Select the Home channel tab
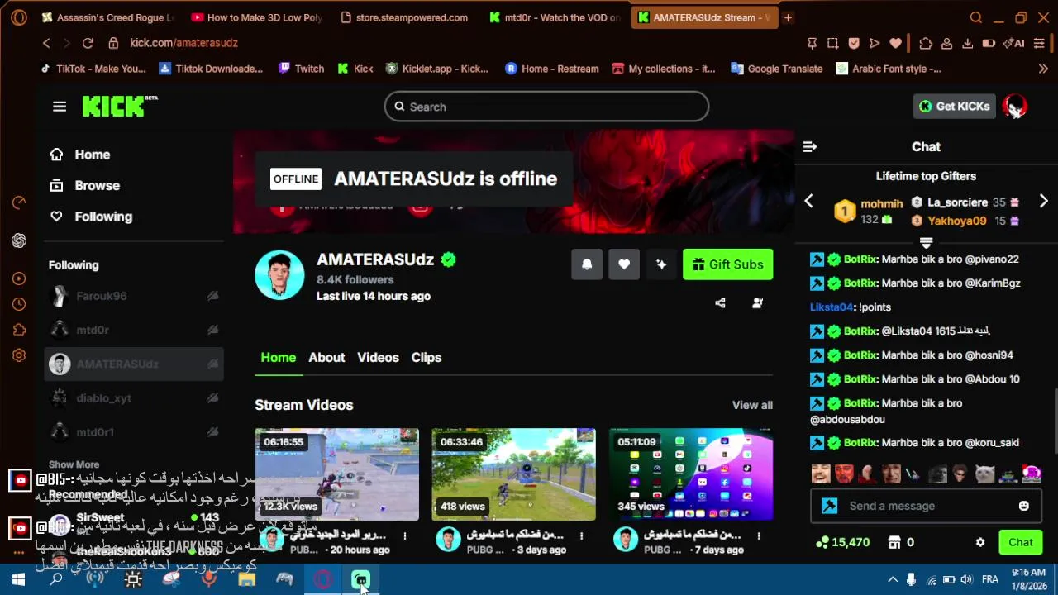The height and width of the screenshot is (595, 1058). pyautogui.click(x=279, y=357)
